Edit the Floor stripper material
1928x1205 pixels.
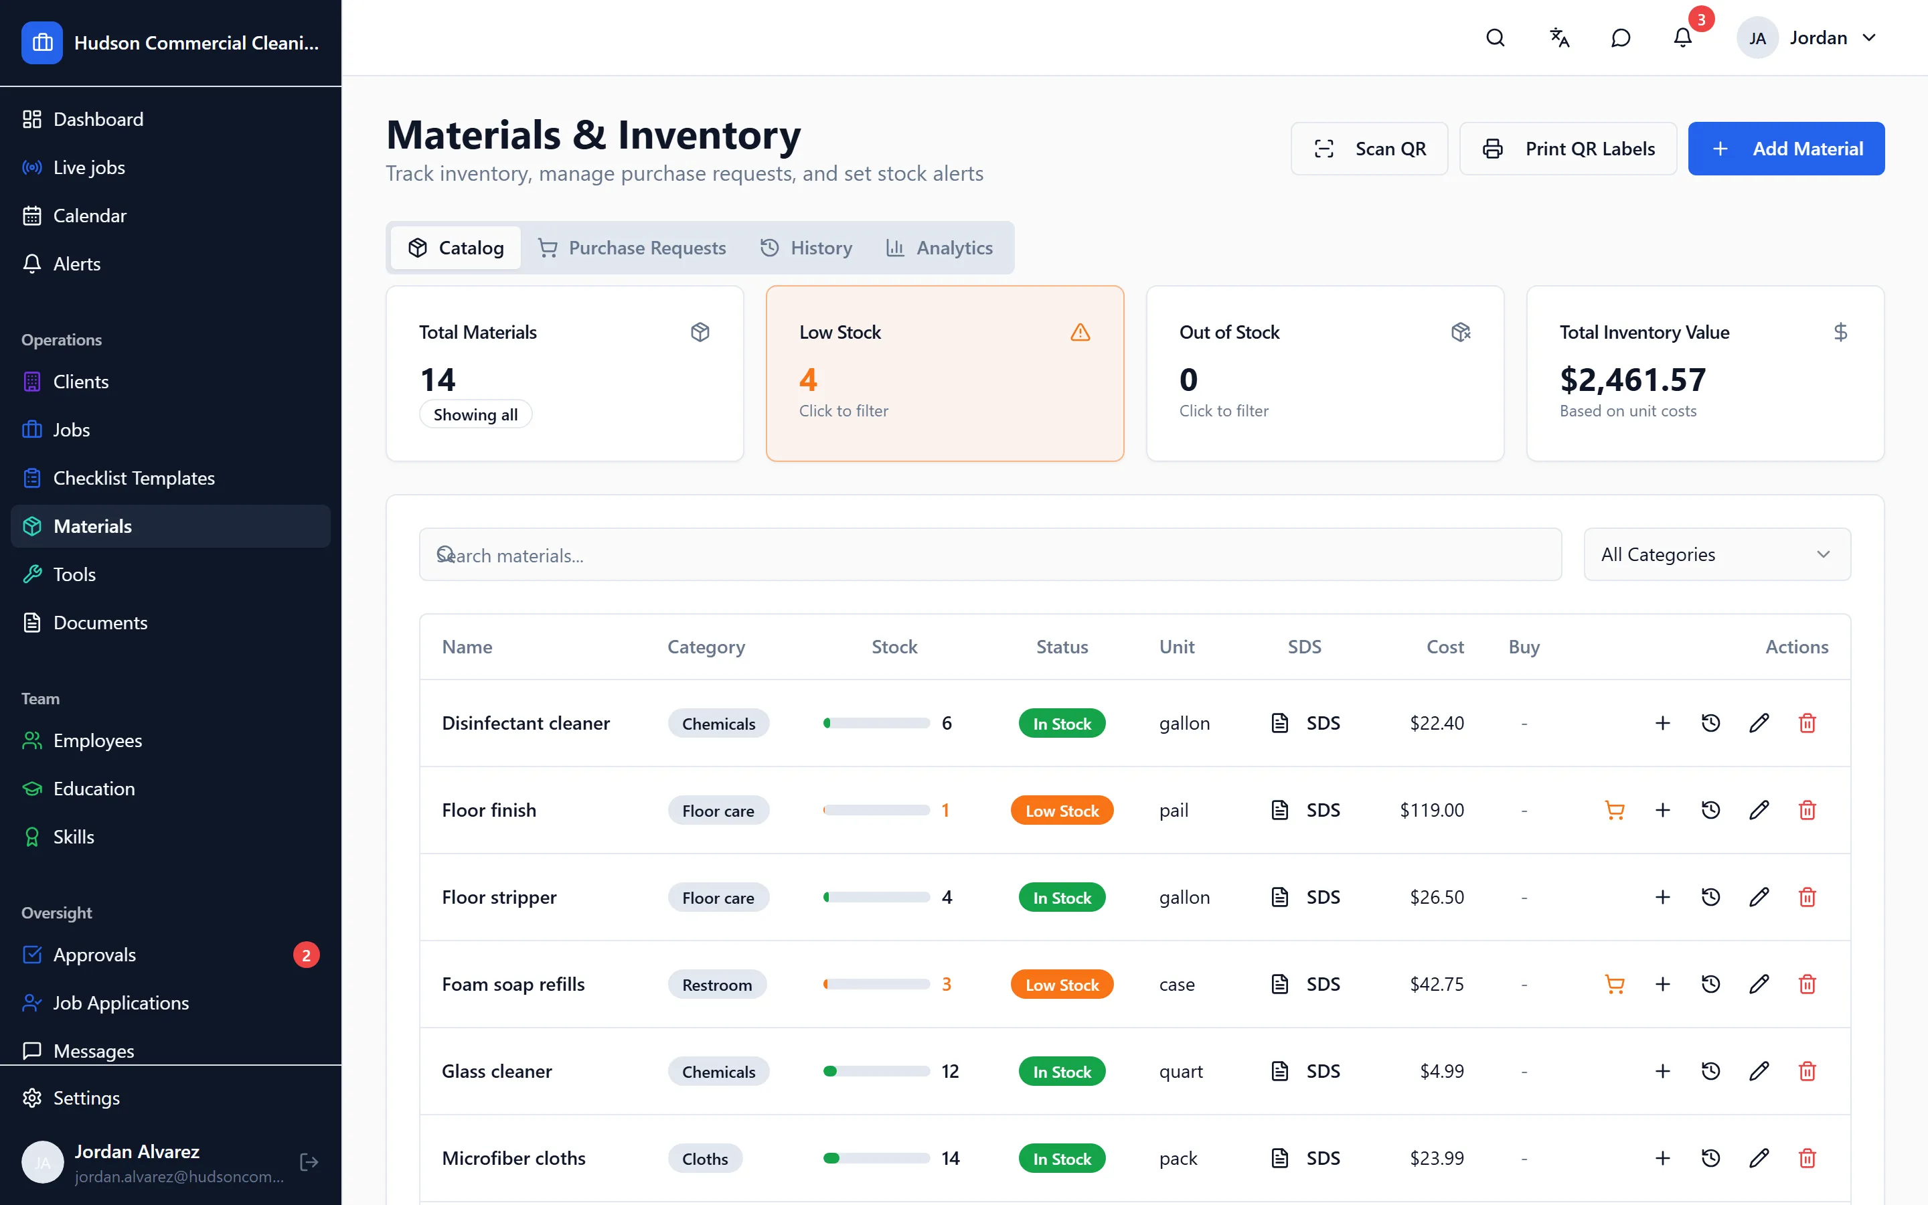tap(1759, 896)
